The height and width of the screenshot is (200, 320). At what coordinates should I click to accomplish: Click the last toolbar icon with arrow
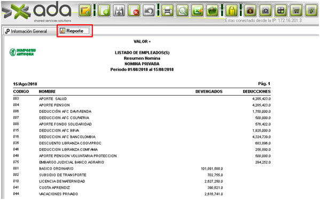pyautogui.click(x=311, y=10)
